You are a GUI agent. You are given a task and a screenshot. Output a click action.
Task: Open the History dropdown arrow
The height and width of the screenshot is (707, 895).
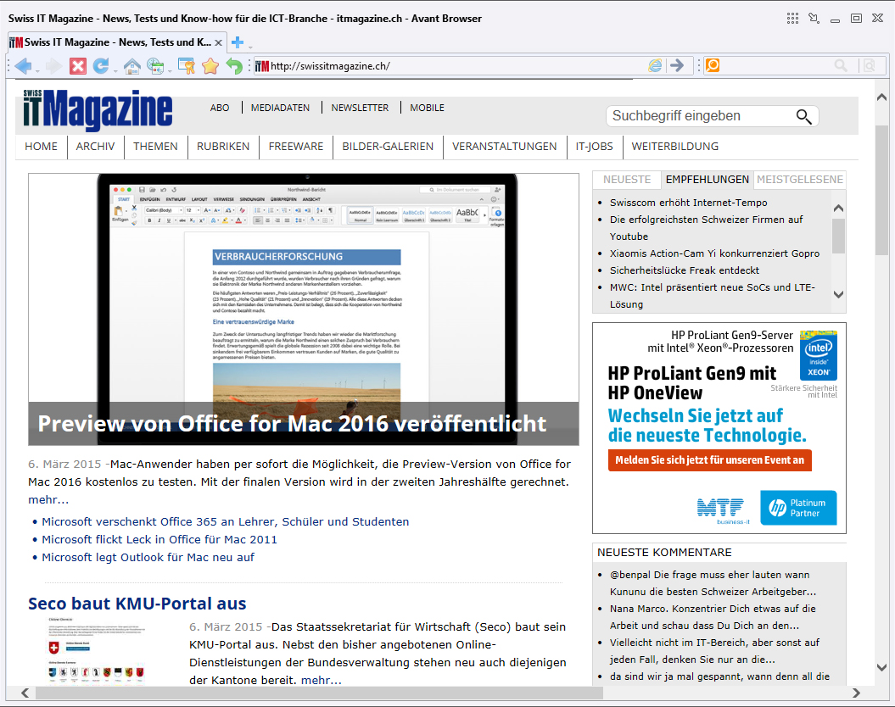click(170, 70)
